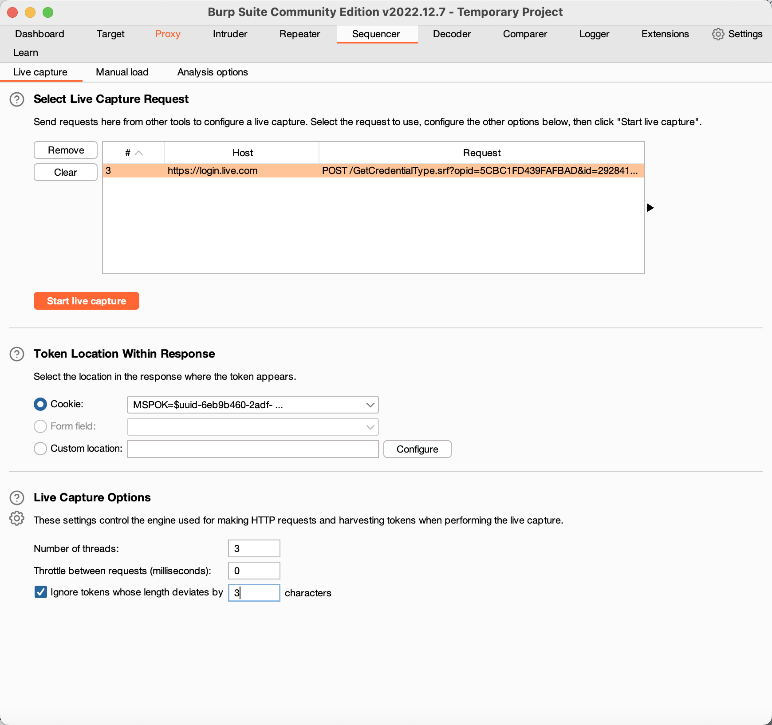Open the Decoder tab

point(452,34)
